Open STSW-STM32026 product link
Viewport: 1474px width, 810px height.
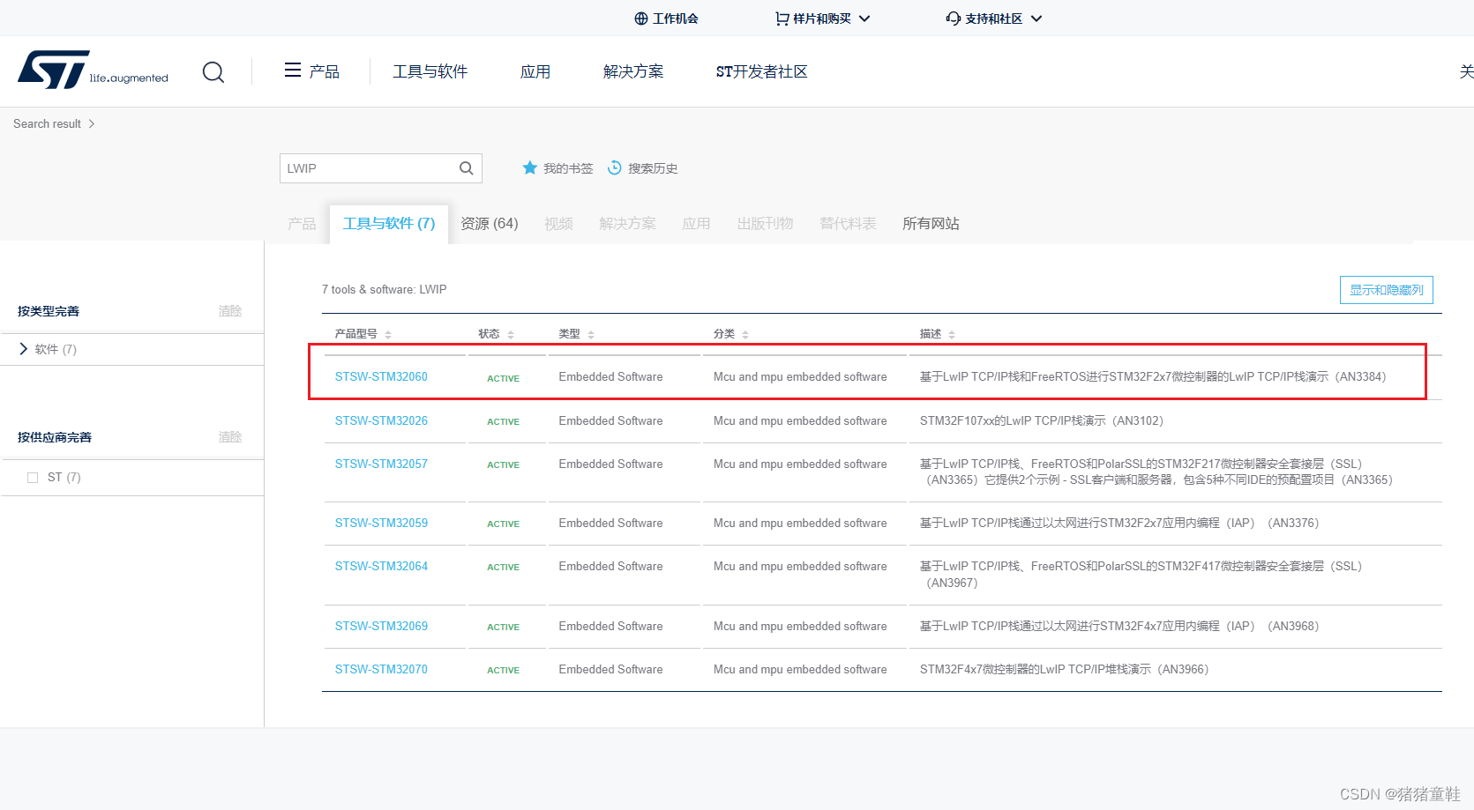(381, 420)
